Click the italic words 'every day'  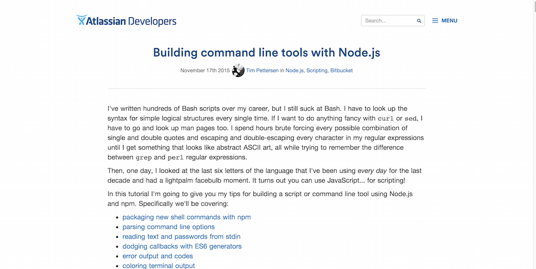tap(372, 171)
